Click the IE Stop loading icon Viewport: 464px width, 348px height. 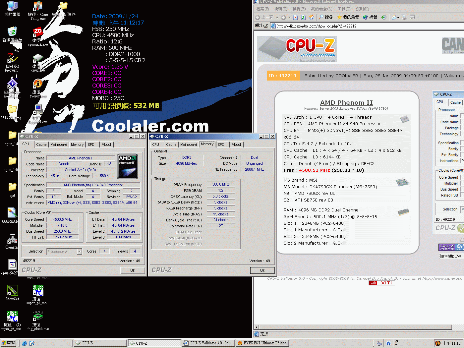point(296,17)
